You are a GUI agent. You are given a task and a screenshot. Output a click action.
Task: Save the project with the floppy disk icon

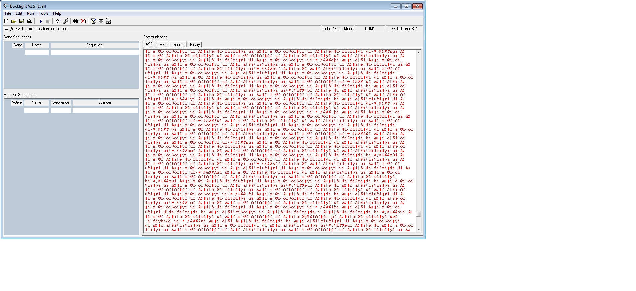click(22, 21)
